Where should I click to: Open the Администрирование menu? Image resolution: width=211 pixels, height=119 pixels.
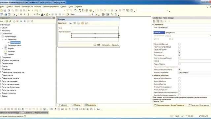tap(50, 7)
